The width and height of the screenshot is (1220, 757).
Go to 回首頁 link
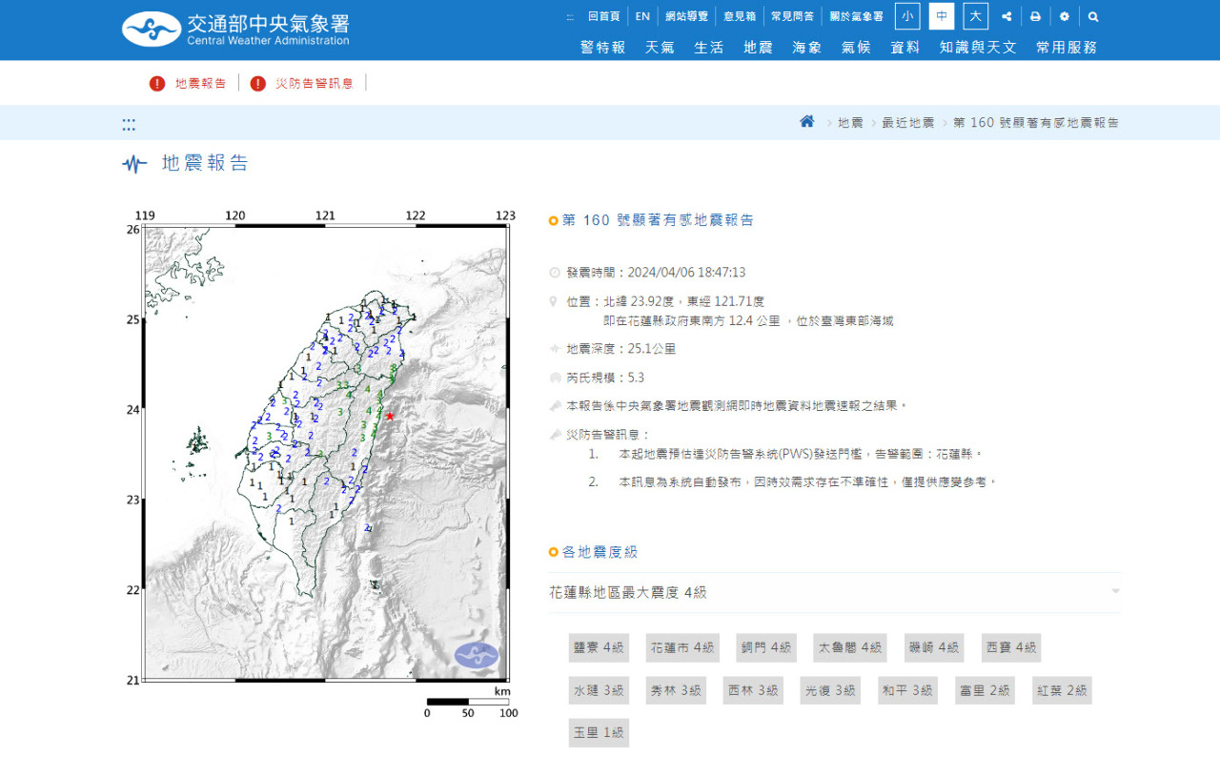(x=603, y=16)
